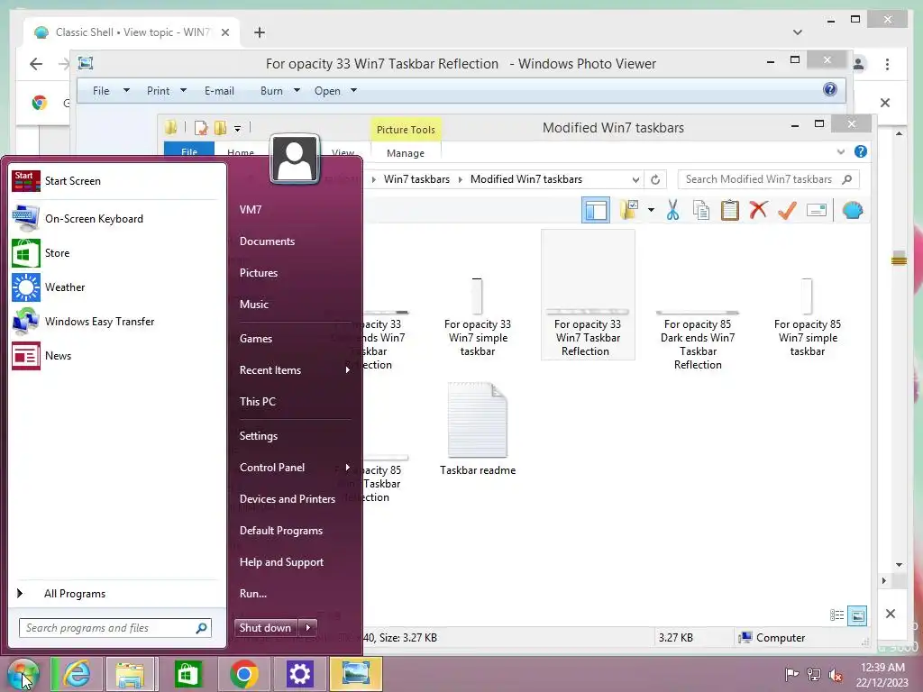
Task: Select the Taskbar readme file
Action: pyautogui.click(x=478, y=429)
